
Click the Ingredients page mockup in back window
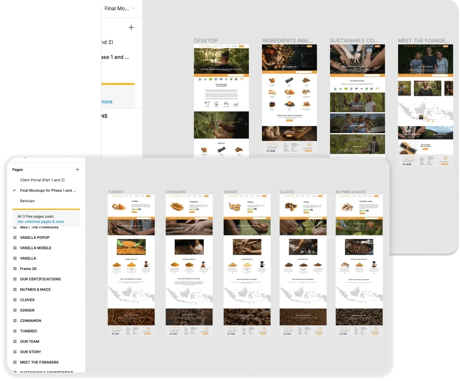pyautogui.click(x=289, y=99)
